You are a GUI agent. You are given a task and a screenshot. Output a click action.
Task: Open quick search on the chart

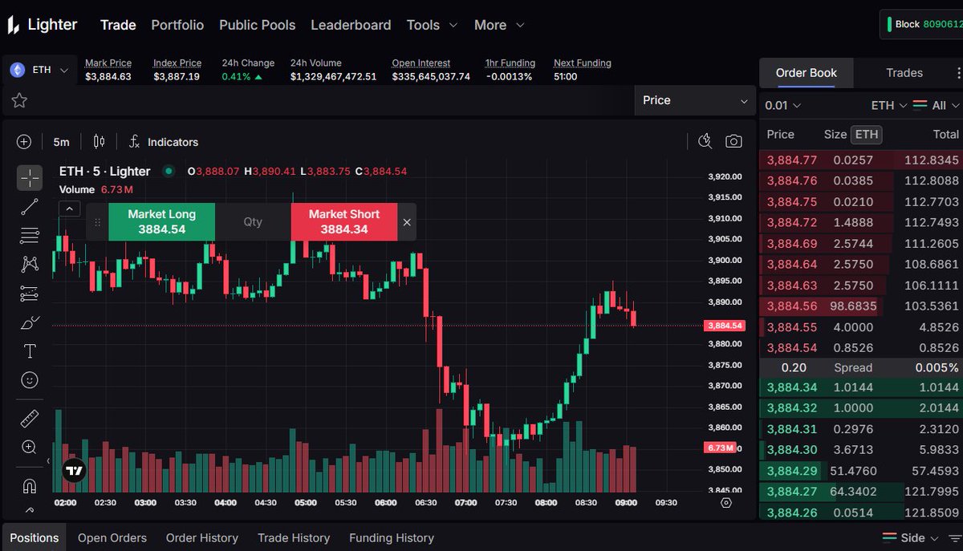(705, 140)
